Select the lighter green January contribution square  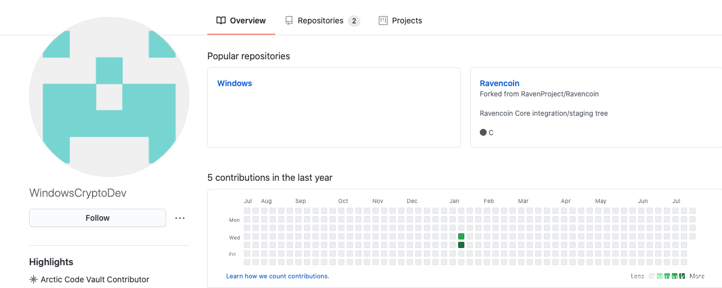[462, 237]
